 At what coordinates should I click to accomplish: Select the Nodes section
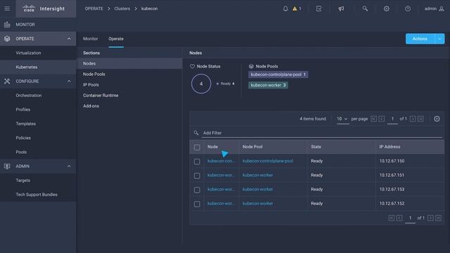click(x=129, y=63)
